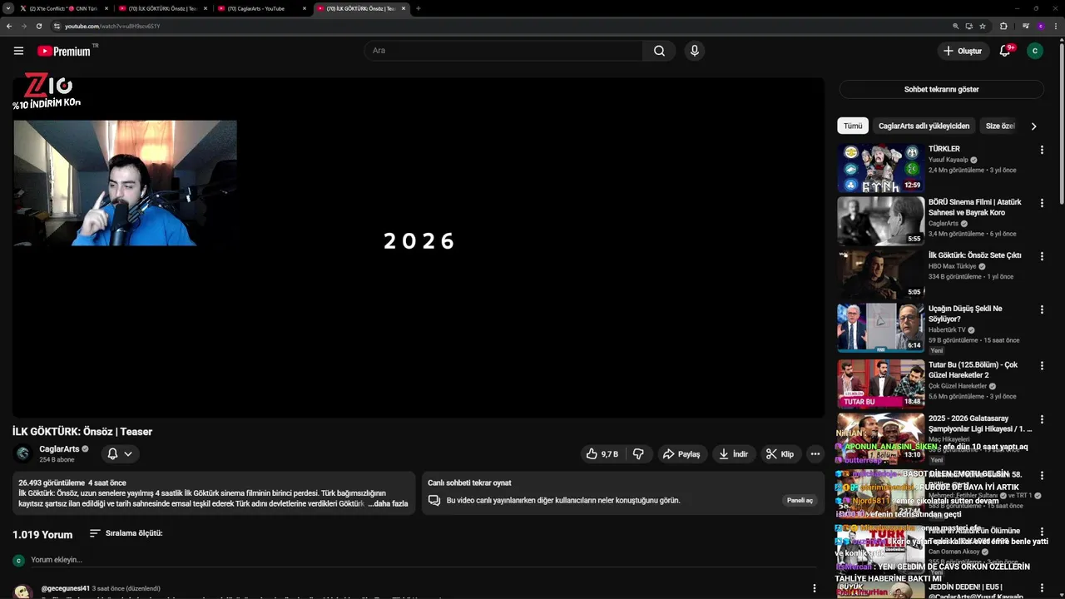Click the search magnifier button
Screen dimensions: 1065x599
pyautogui.click(x=659, y=51)
